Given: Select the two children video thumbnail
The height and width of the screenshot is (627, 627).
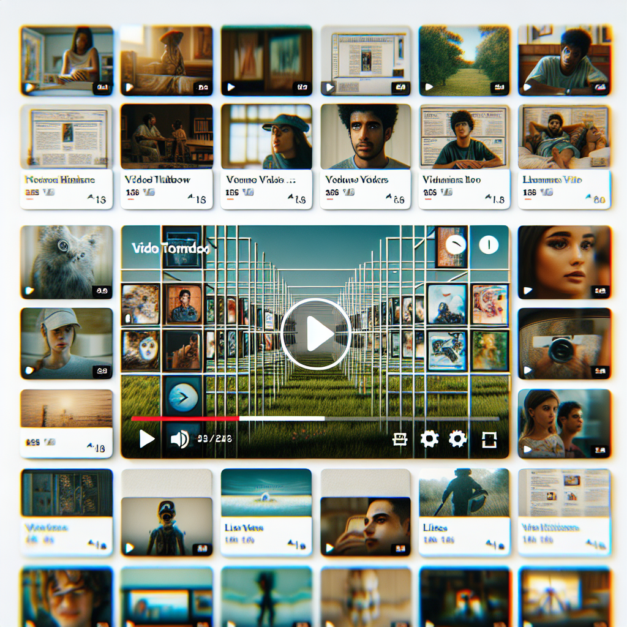Looking at the screenshot, I should [564, 424].
